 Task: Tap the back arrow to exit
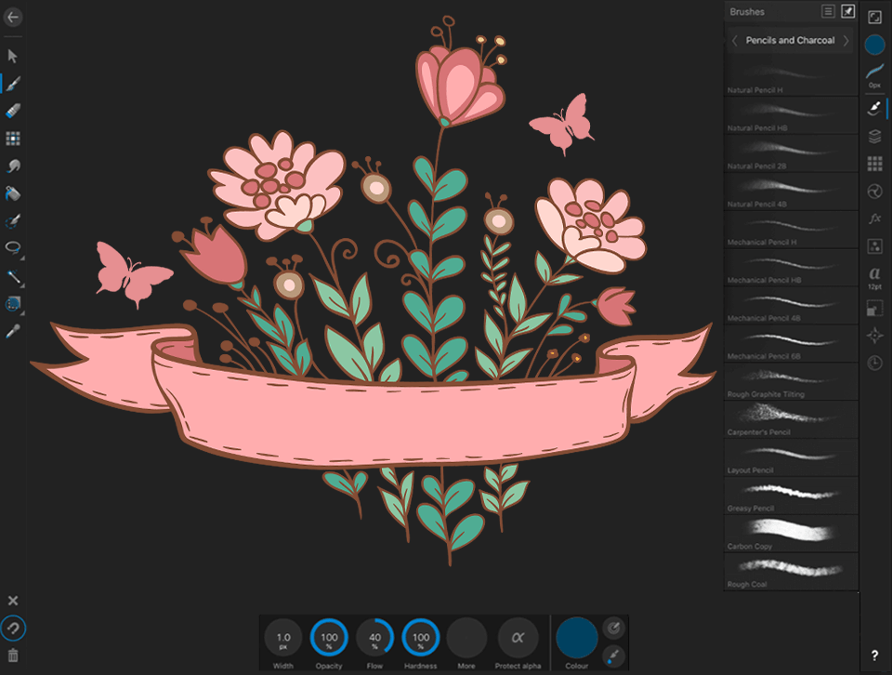point(12,16)
